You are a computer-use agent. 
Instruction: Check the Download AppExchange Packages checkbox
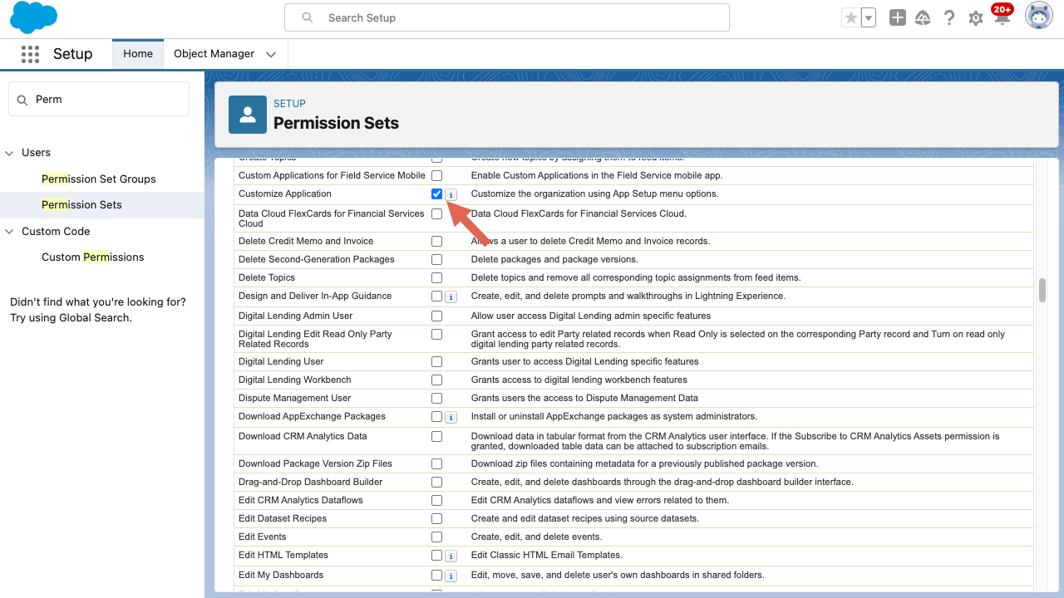436,416
